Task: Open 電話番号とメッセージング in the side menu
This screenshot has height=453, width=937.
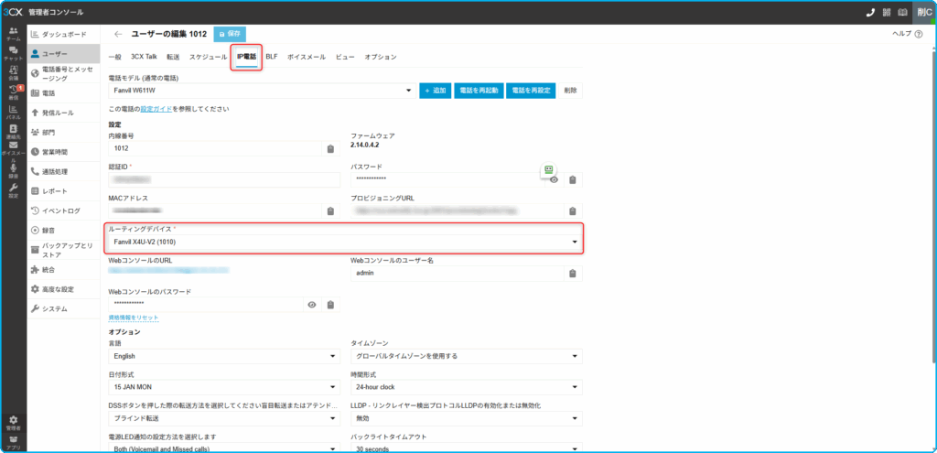Action: [63, 73]
